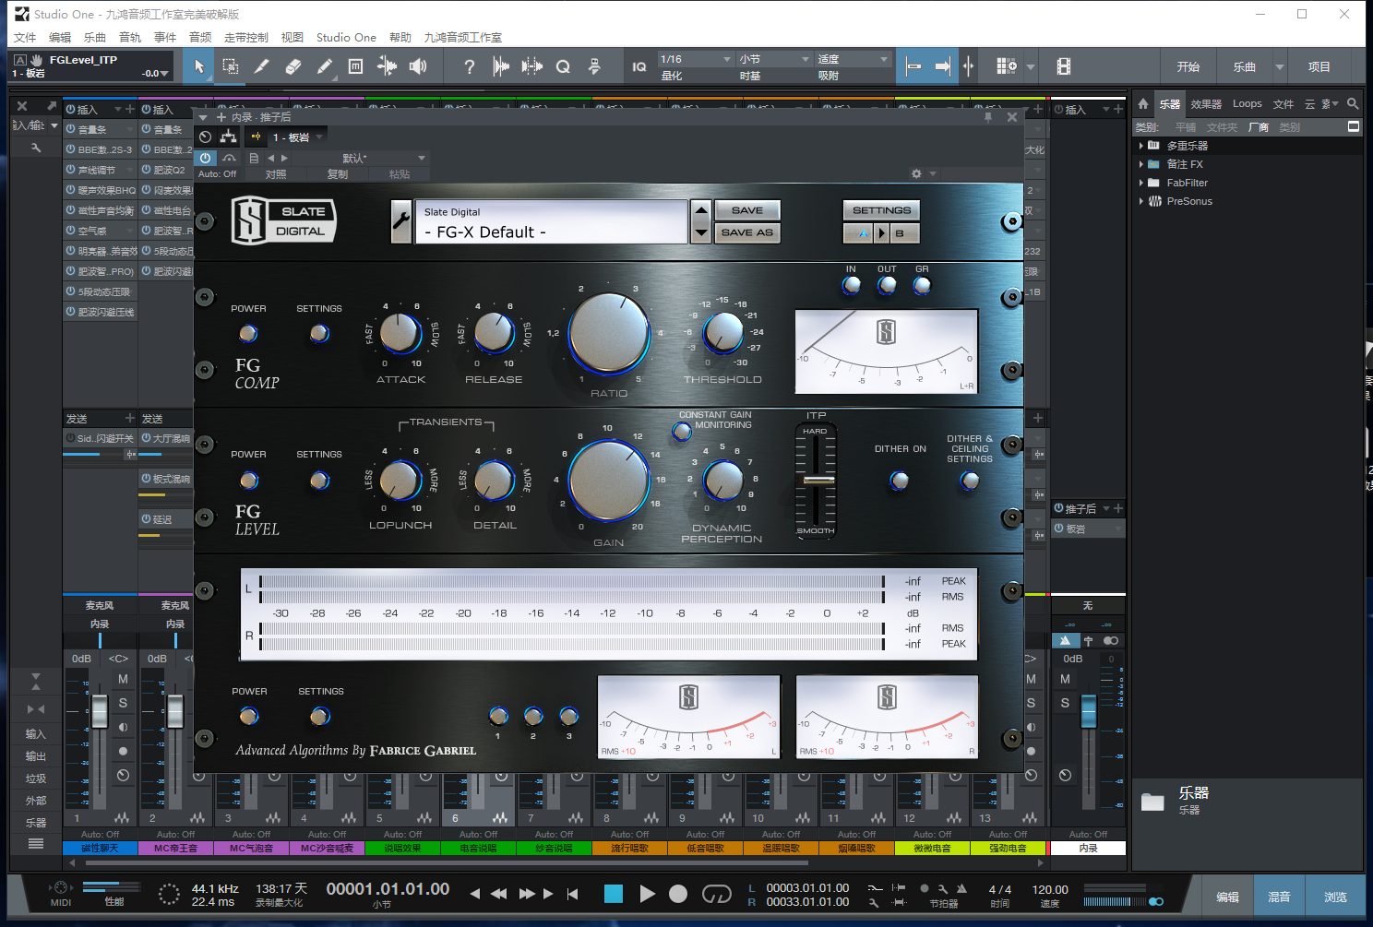Click the wrench icon beside preset name
1373x927 pixels.
pyautogui.click(x=401, y=222)
